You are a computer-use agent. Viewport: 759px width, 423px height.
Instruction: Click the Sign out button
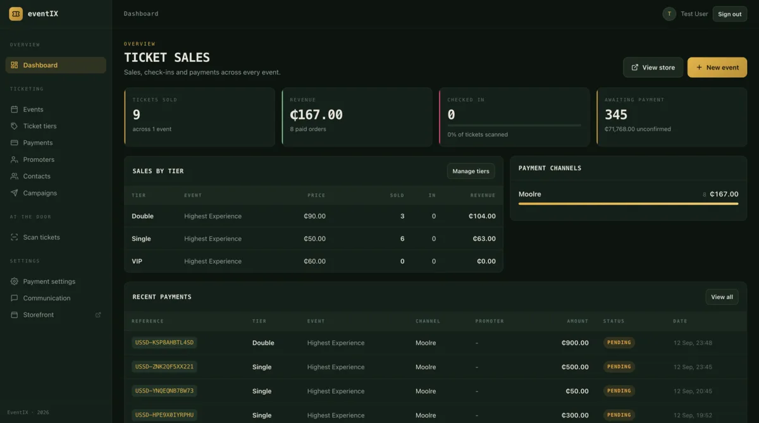point(730,14)
